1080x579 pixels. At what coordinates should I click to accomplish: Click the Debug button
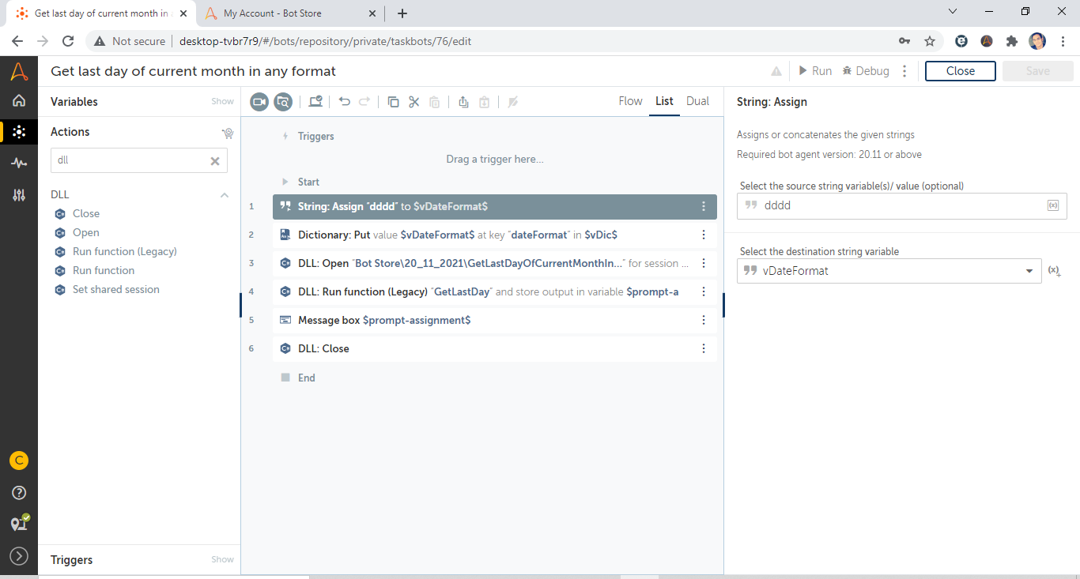coord(866,71)
